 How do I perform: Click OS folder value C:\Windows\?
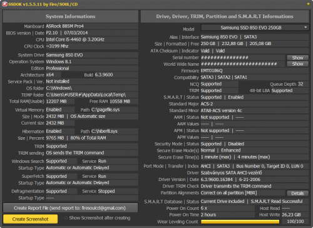tap(59, 88)
